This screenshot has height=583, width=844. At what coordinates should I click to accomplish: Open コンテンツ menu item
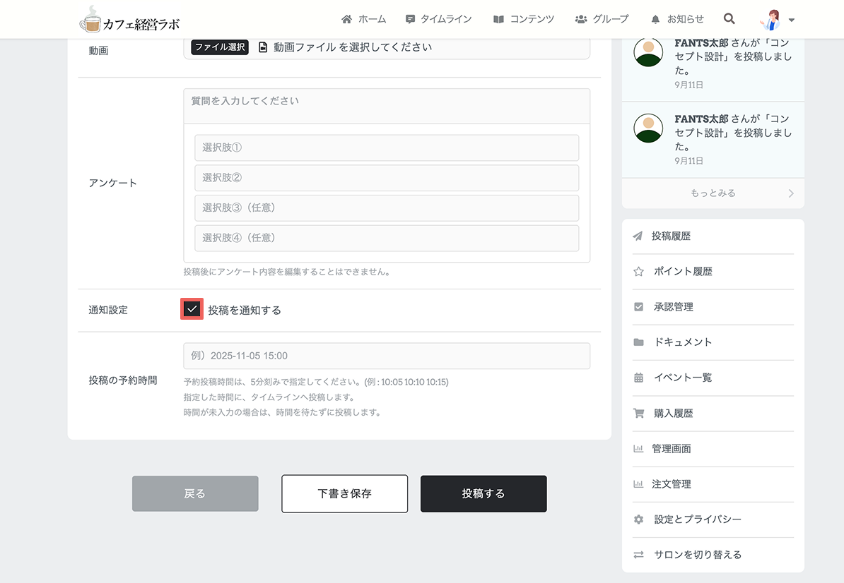[x=524, y=19]
